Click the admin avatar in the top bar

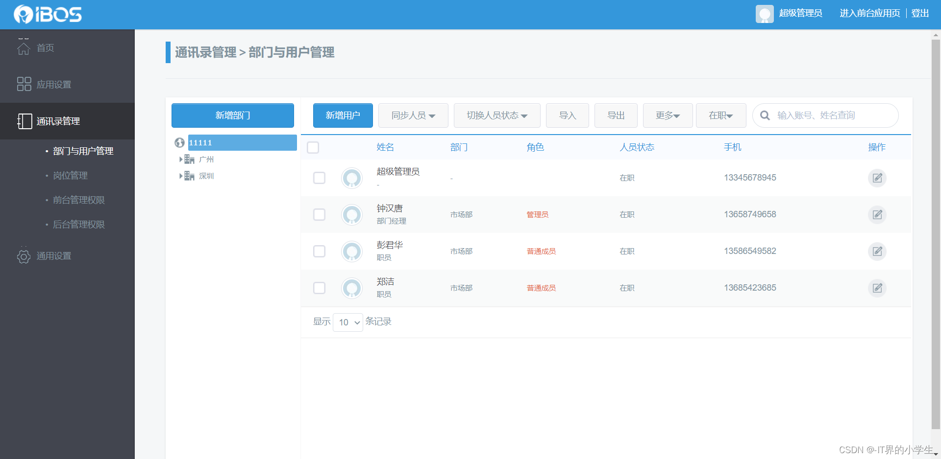[x=765, y=13]
